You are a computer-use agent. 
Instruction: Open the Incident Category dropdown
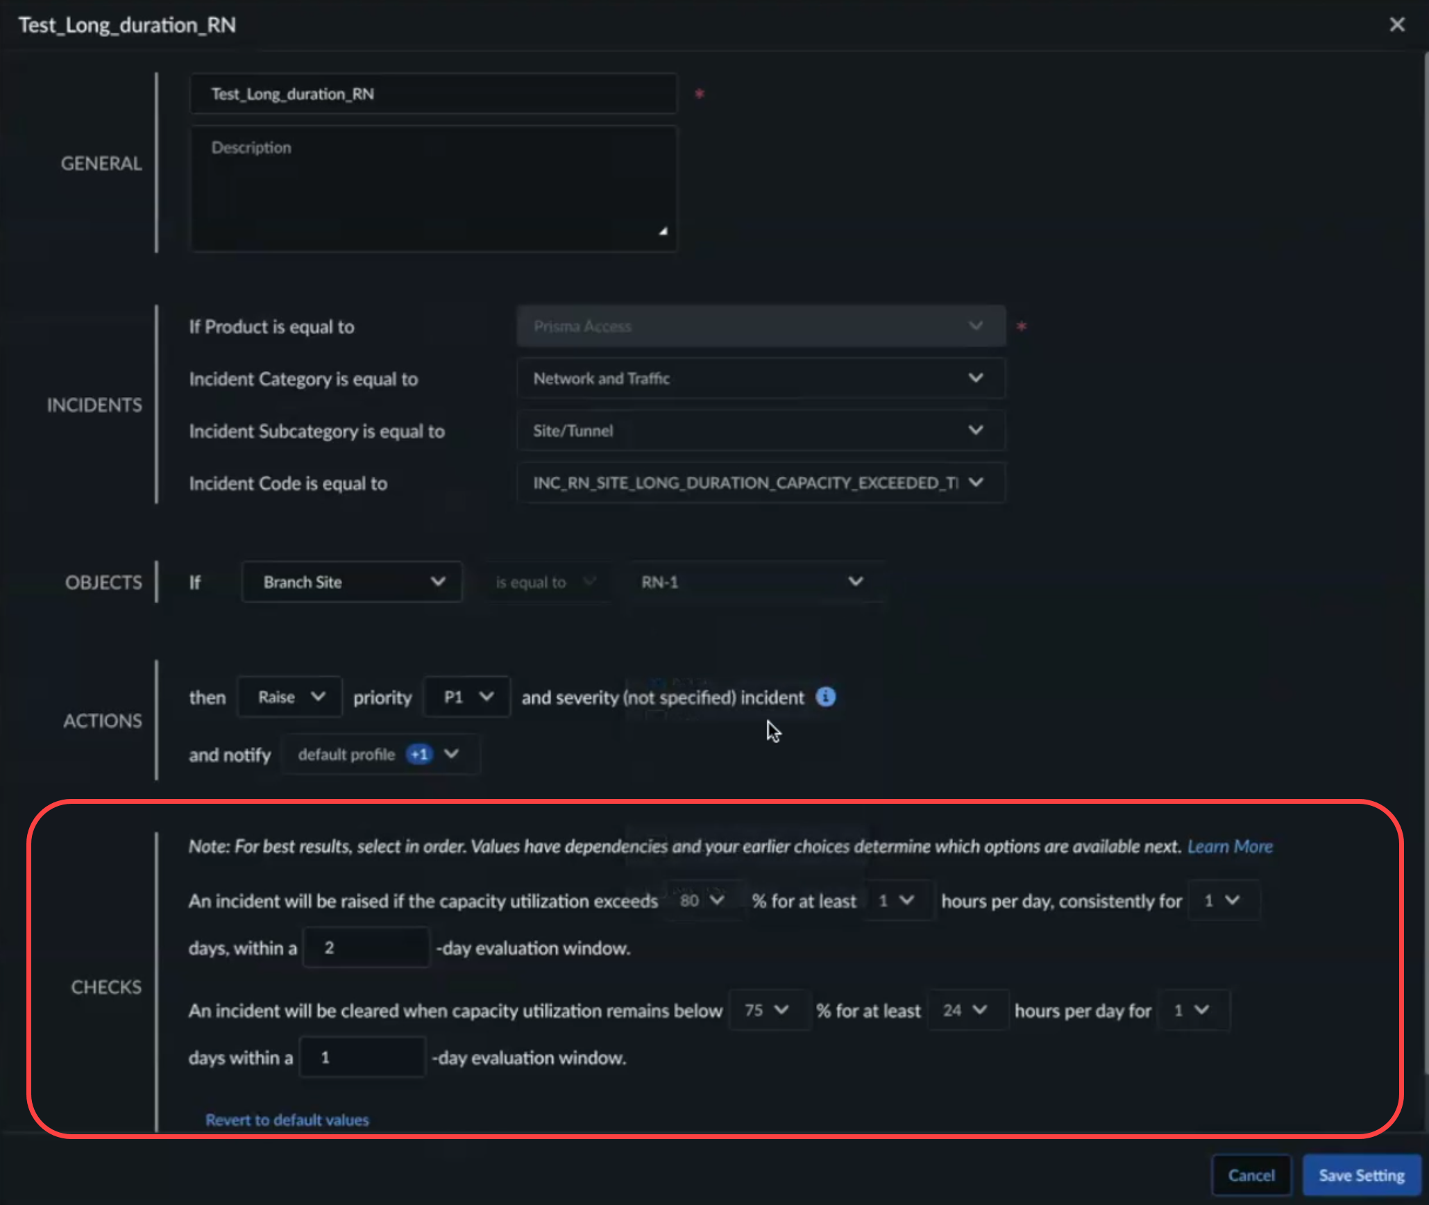click(760, 378)
